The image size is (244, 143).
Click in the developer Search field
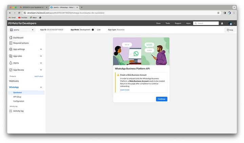tap(206, 23)
